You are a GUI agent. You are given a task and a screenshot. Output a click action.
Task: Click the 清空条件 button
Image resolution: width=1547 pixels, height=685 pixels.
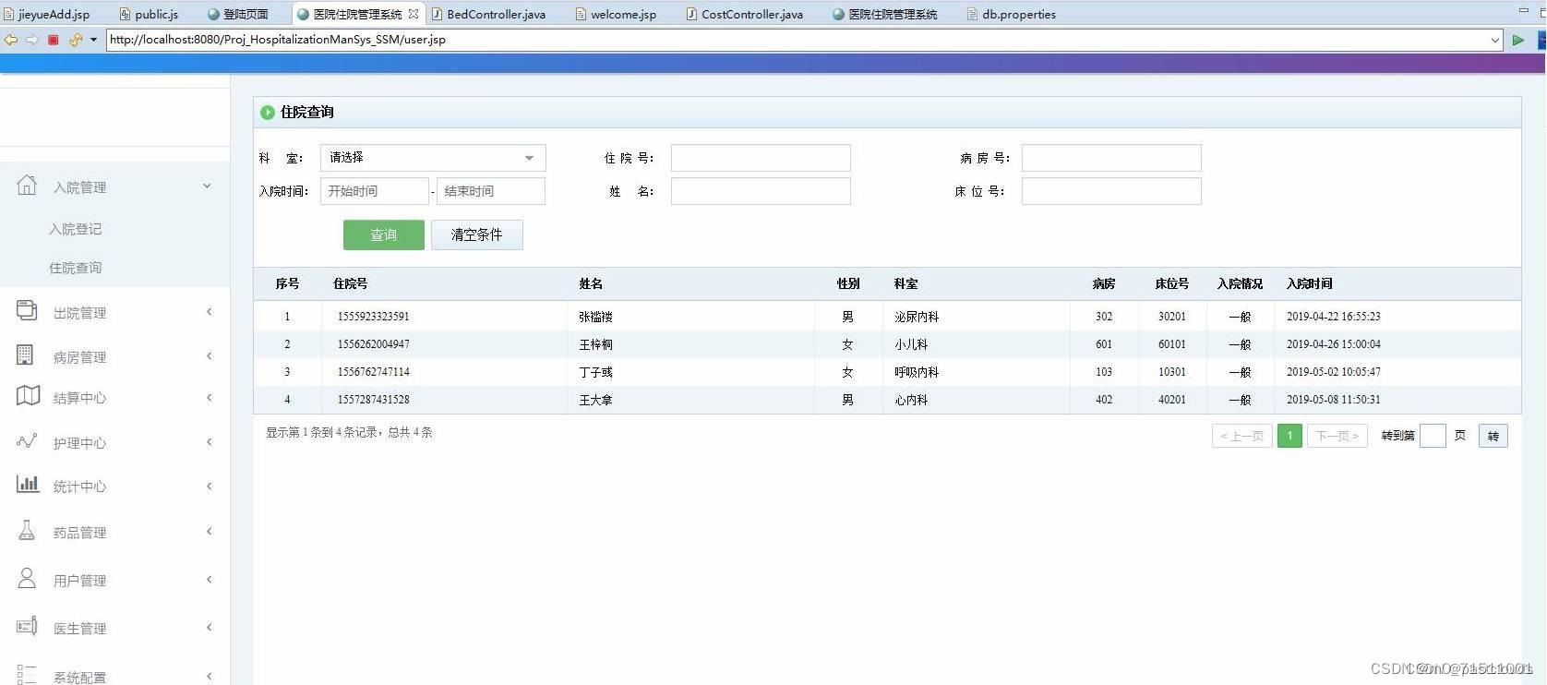coord(477,234)
